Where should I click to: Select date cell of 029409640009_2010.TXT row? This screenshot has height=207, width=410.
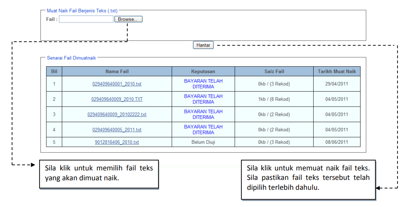(x=337, y=99)
